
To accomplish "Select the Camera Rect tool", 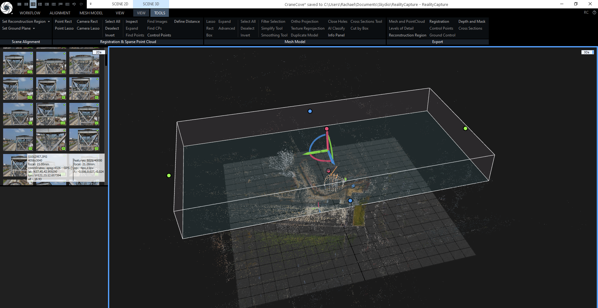I will point(87,22).
